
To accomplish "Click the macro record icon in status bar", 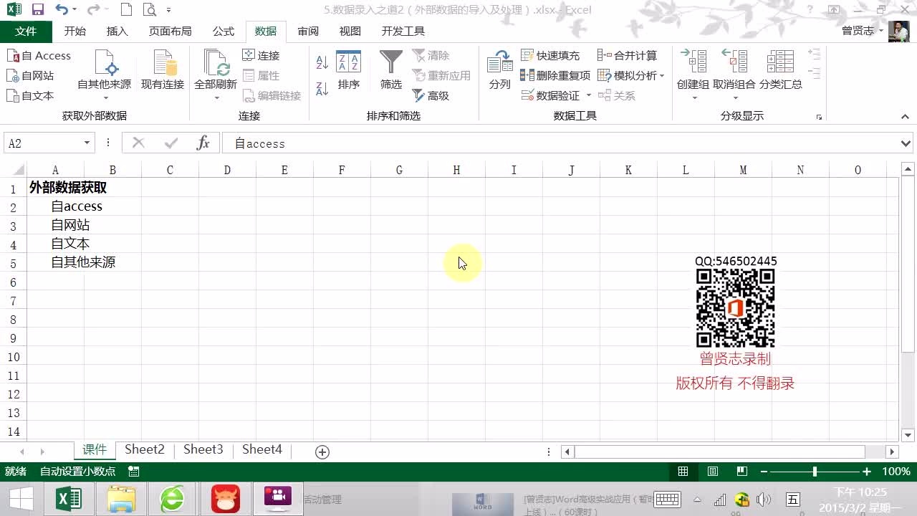I will point(134,472).
